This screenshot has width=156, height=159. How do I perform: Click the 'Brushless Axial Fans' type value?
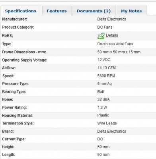point(115,44)
